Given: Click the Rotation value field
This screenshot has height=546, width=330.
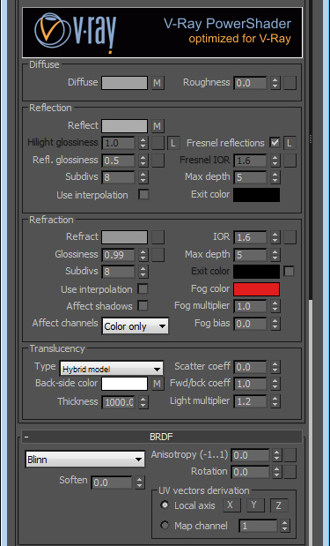Looking at the screenshot, I should pos(250,472).
